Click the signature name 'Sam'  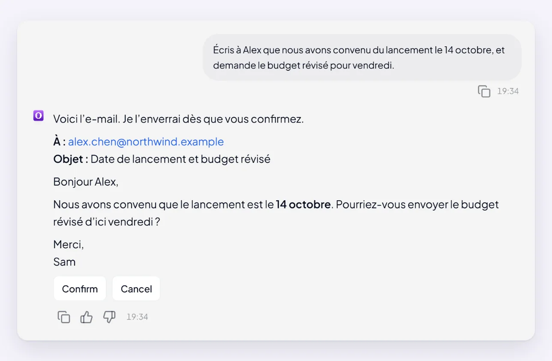pos(64,262)
